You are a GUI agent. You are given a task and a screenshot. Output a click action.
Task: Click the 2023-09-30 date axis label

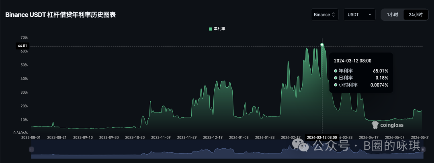tap(109, 137)
